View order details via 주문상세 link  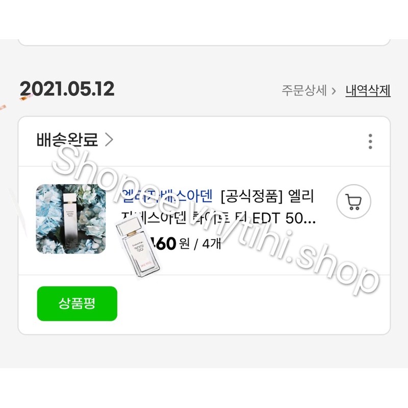click(304, 91)
